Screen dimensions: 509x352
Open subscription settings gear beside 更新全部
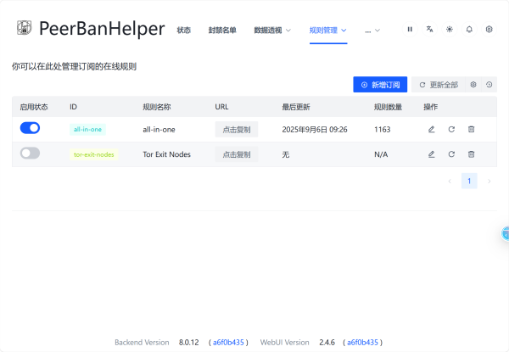coord(473,85)
